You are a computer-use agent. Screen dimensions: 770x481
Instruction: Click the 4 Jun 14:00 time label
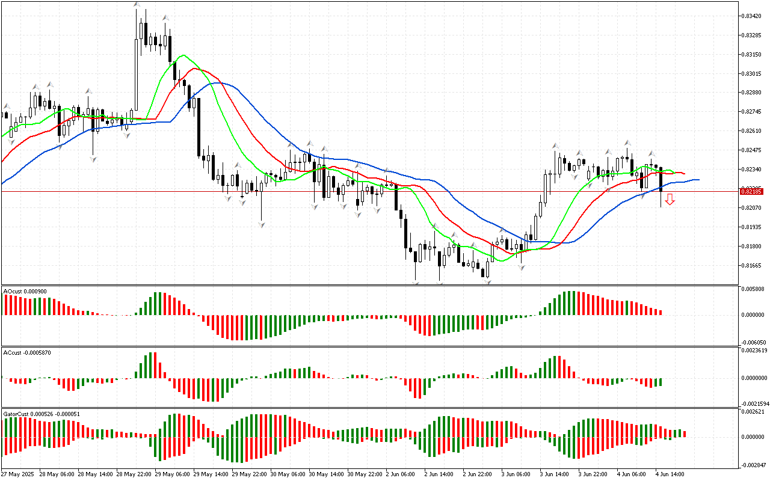point(671,474)
